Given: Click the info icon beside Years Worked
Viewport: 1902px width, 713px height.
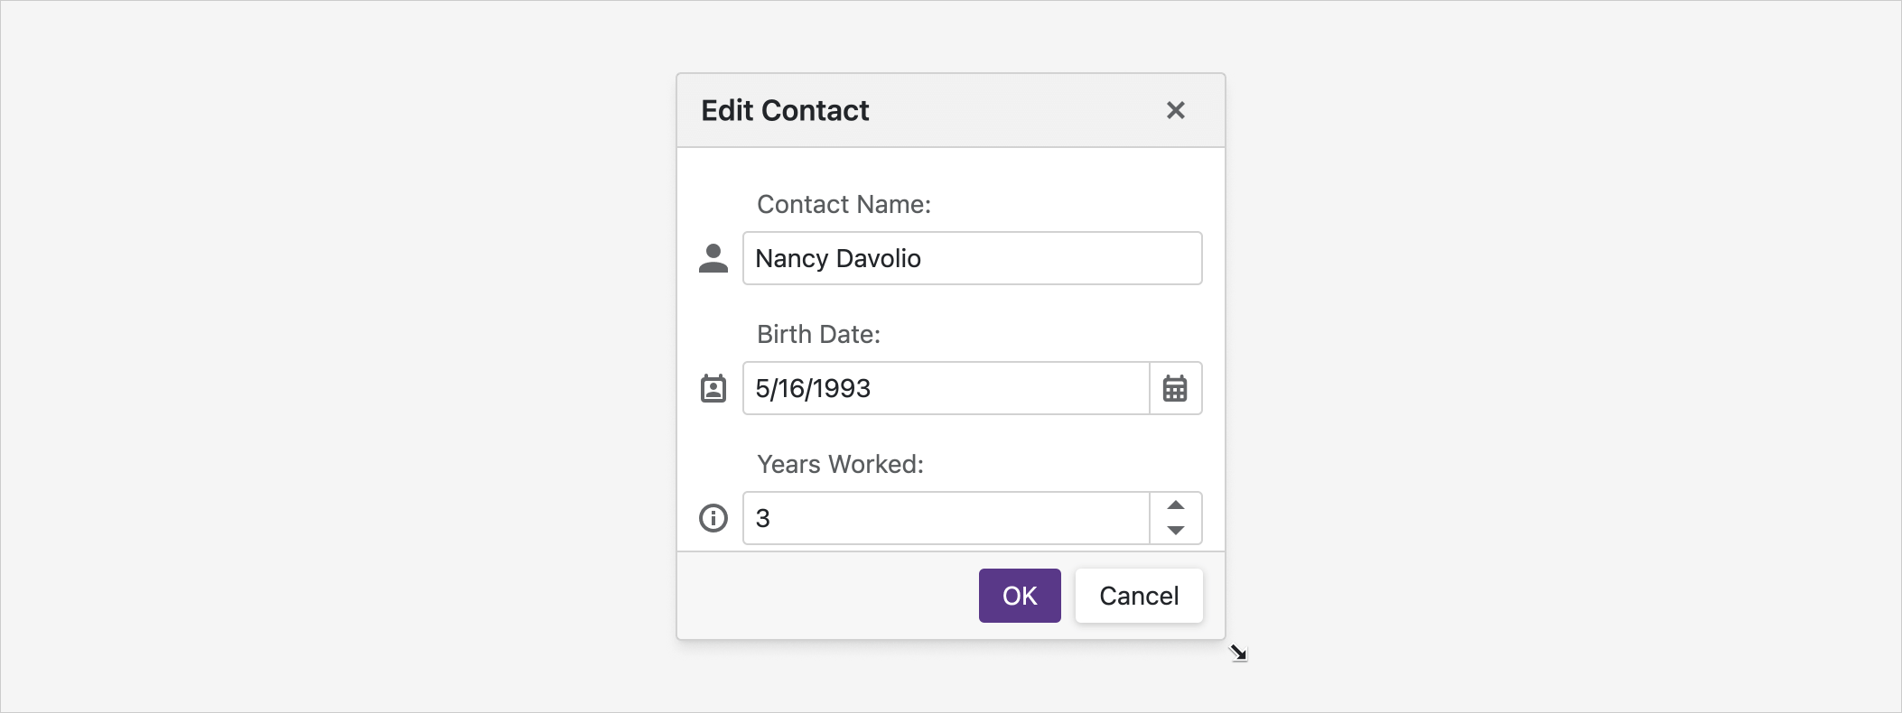Looking at the screenshot, I should coord(713,517).
